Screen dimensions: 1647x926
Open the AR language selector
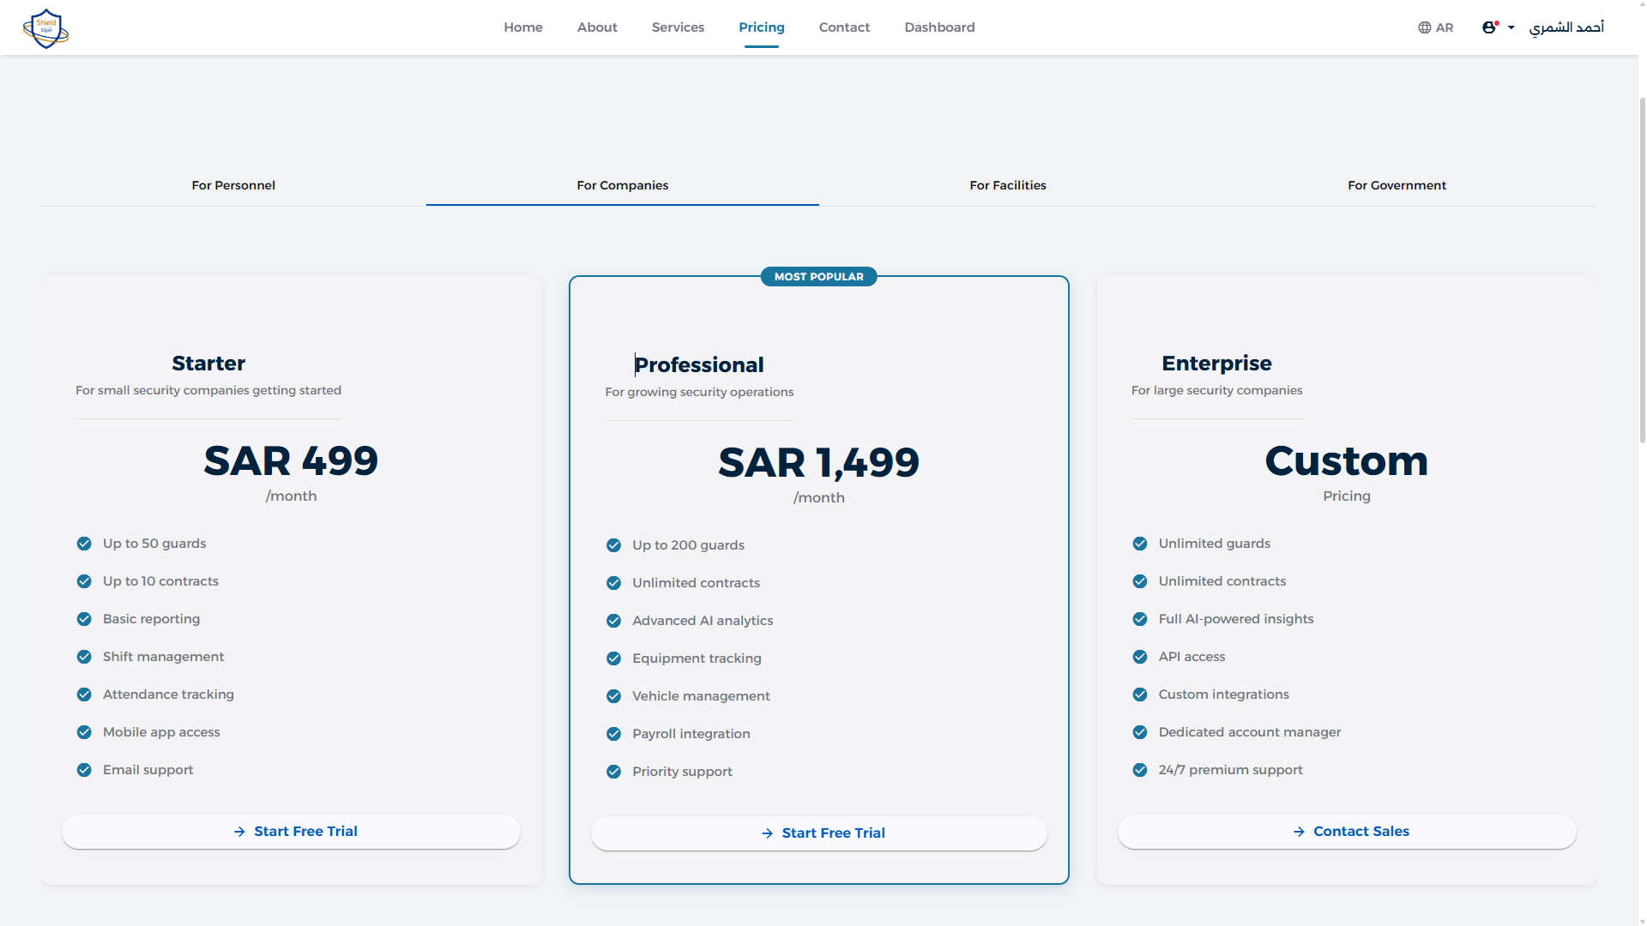[x=1436, y=27]
